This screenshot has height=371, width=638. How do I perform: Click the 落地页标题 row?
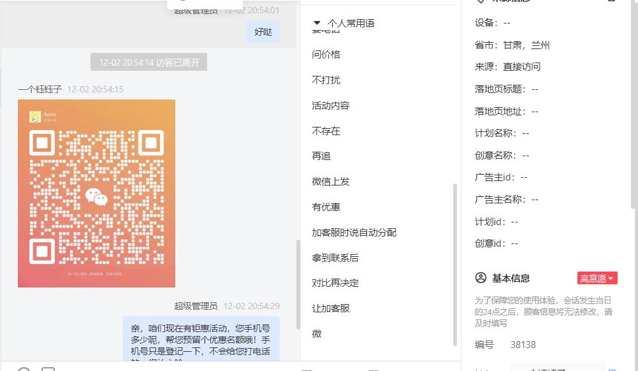[x=507, y=89]
